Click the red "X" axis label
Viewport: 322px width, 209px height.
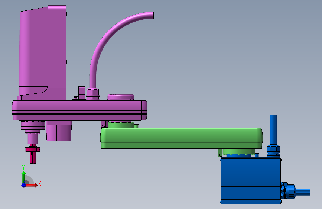[40, 183]
